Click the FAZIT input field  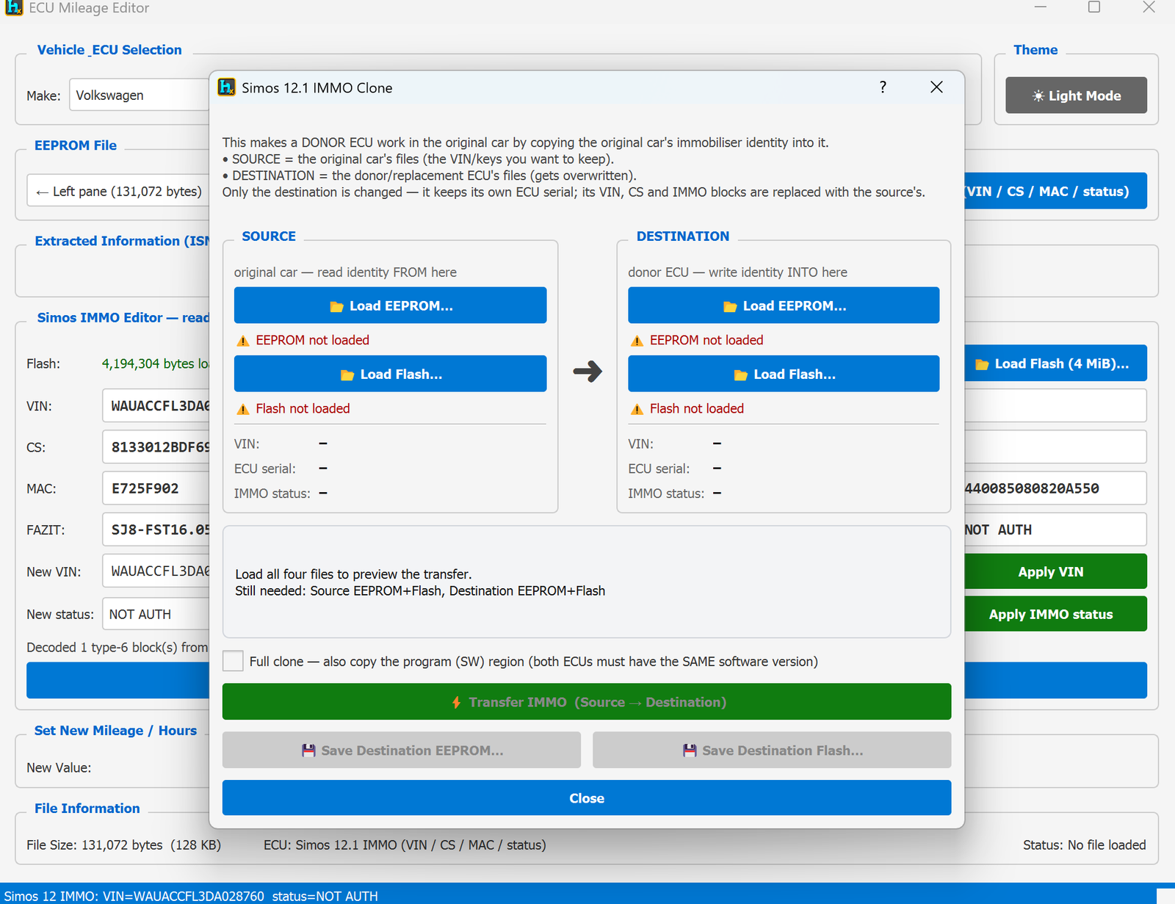(x=156, y=529)
